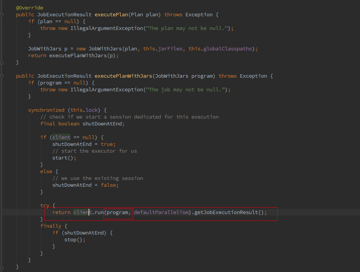Click the false literal
Viewport: 360px width, 272px height.
click(x=108, y=185)
